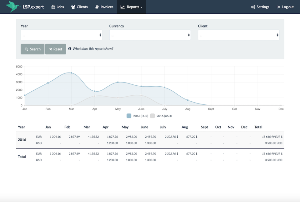Image resolution: width=300 pixels, height=202 pixels.
Task: Open the Year dropdown
Action: [x=61, y=35]
